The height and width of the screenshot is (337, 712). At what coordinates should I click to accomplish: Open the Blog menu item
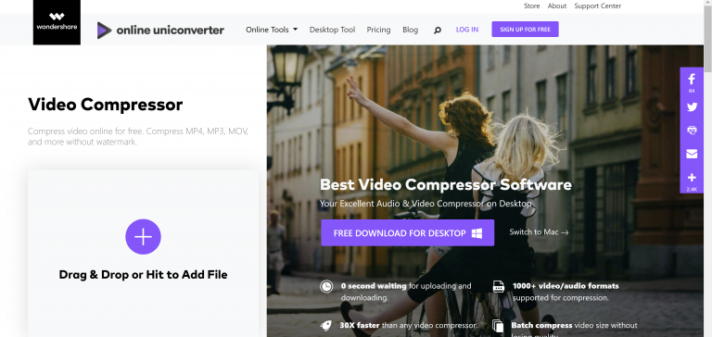tap(410, 30)
